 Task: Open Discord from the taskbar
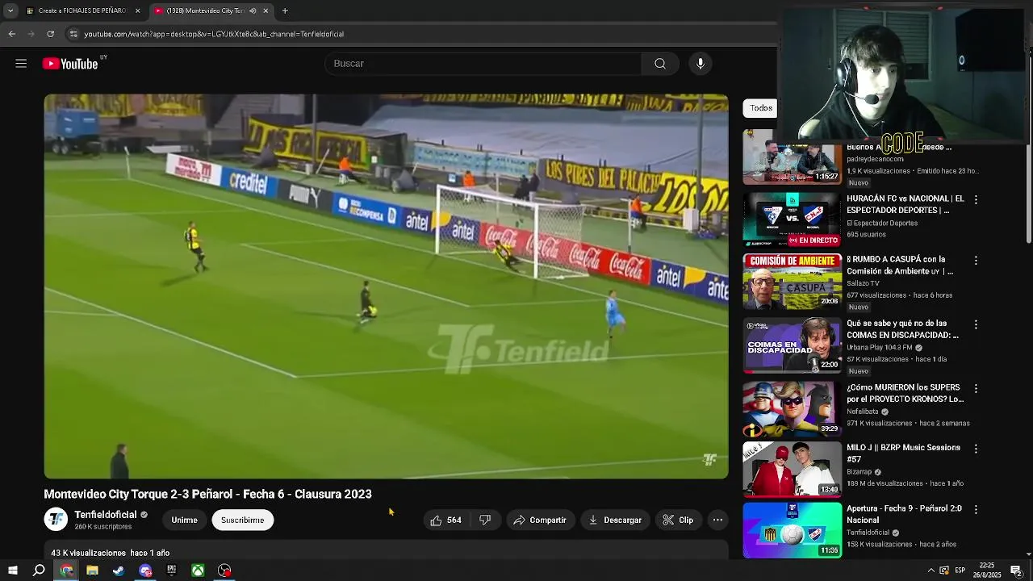(x=145, y=571)
